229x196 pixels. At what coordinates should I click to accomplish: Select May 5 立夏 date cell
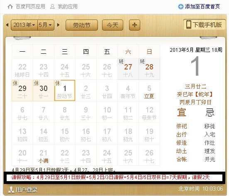[149, 91]
